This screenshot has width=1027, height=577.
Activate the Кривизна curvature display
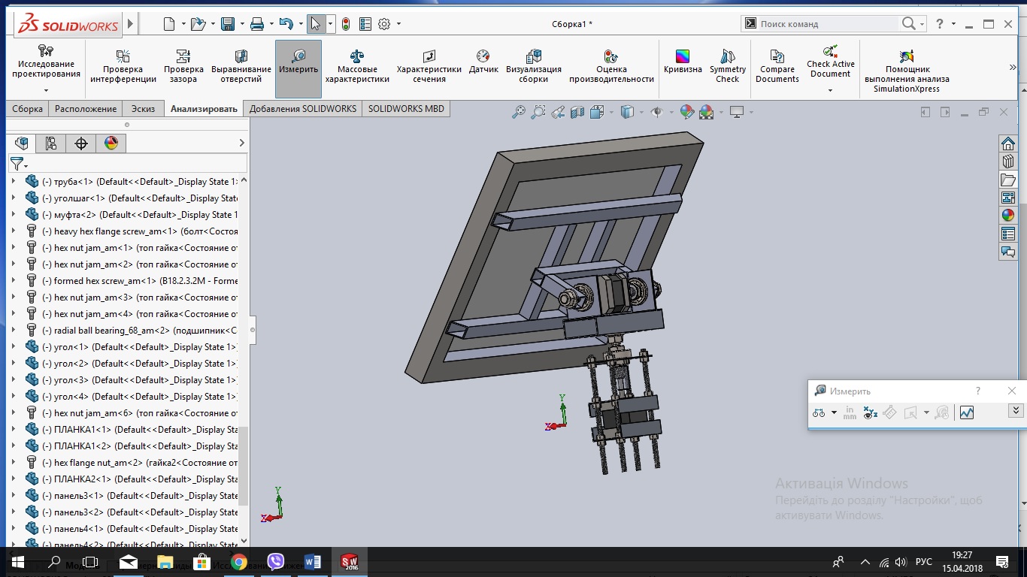click(x=683, y=62)
